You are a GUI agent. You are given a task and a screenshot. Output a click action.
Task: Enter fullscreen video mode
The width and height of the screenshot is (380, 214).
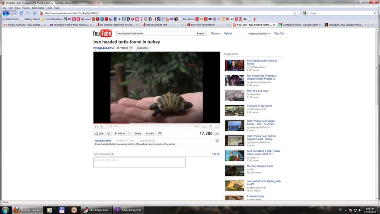tap(218, 127)
